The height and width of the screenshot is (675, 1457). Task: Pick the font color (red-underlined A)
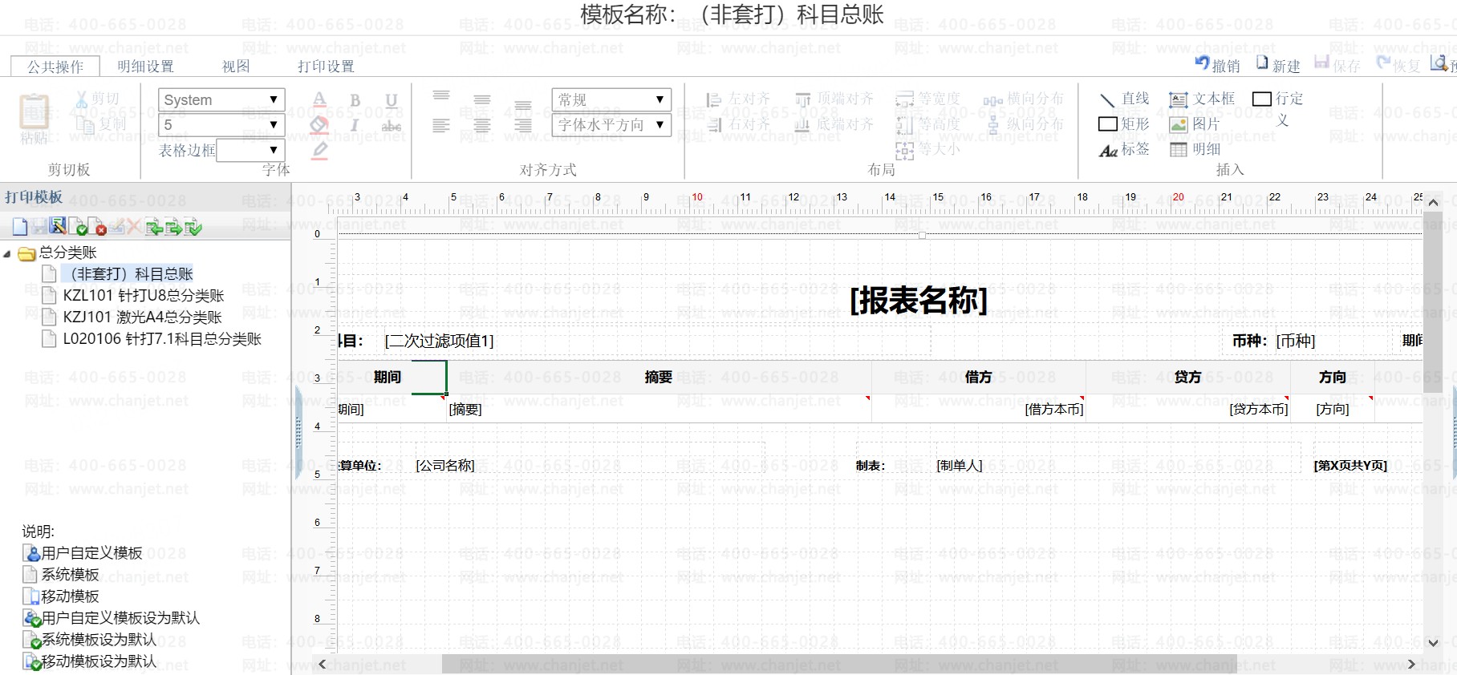tap(319, 100)
